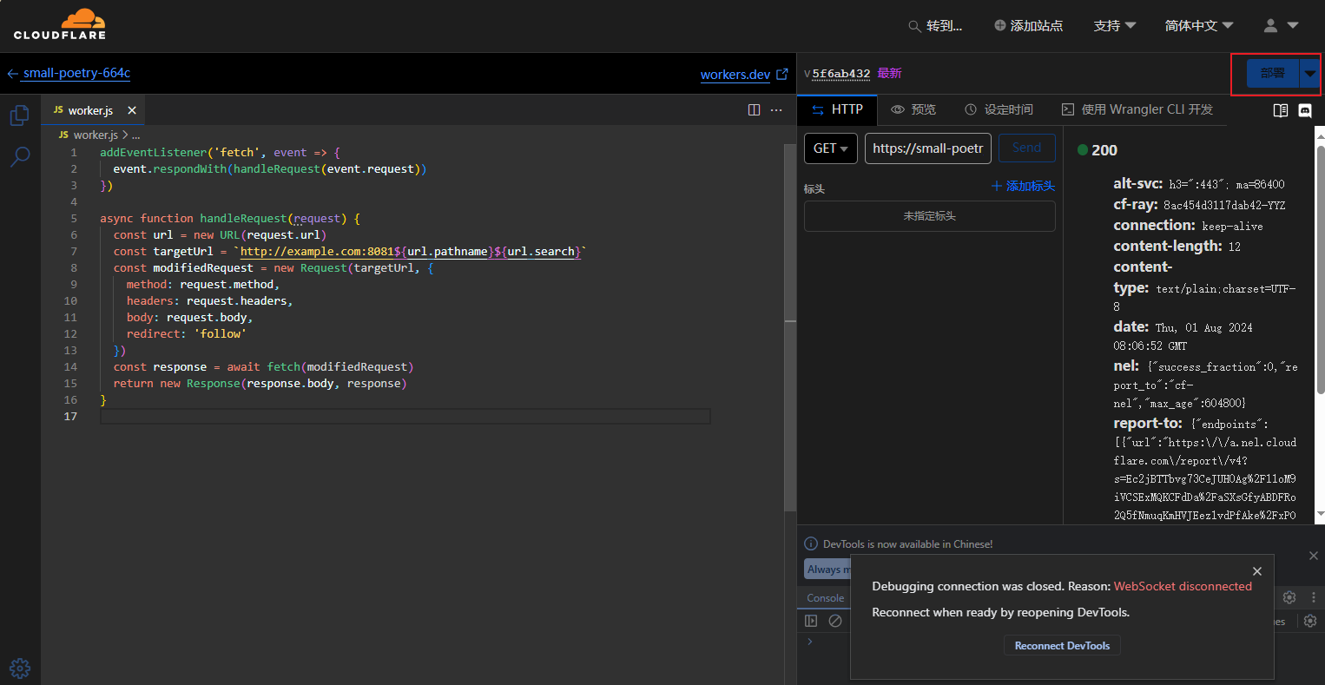This screenshot has height=685, width=1325.
Task: Click the 未指定标头 placeholder box
Action: 930,216
